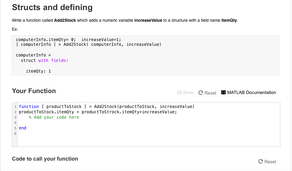Click the 'Structs and defining' heading
Screen dimensions: 292x171
(52, 7)
